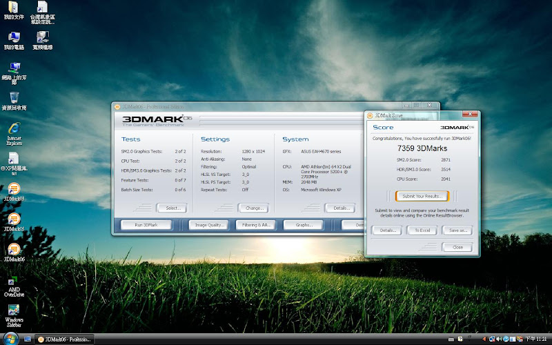Image resolution: width=552 pixels, height=345 pixels.
Task: Click Details... button under System
Action: [340, 208]
